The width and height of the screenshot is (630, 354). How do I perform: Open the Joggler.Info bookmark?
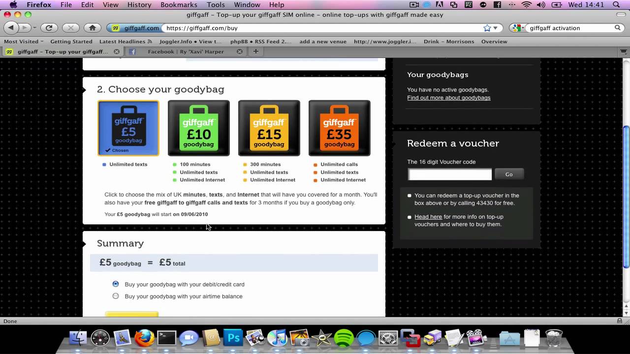click(x=191, y=41)
